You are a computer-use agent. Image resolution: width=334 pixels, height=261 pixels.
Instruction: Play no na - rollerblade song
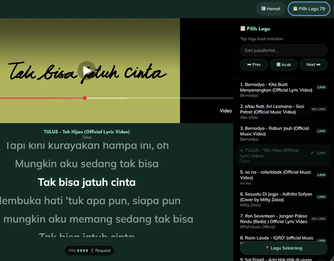[283, 178]
